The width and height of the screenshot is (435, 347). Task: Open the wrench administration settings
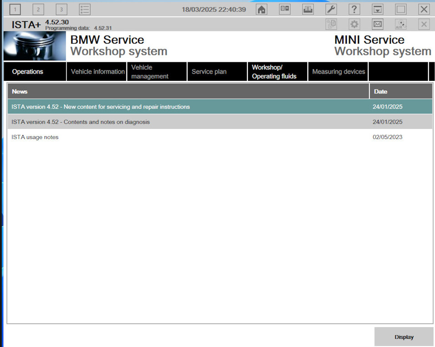(x=331, y=10)
